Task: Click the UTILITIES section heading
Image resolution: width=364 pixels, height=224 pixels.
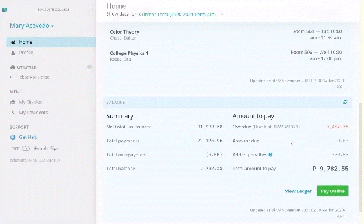Action: pos(26,67)
